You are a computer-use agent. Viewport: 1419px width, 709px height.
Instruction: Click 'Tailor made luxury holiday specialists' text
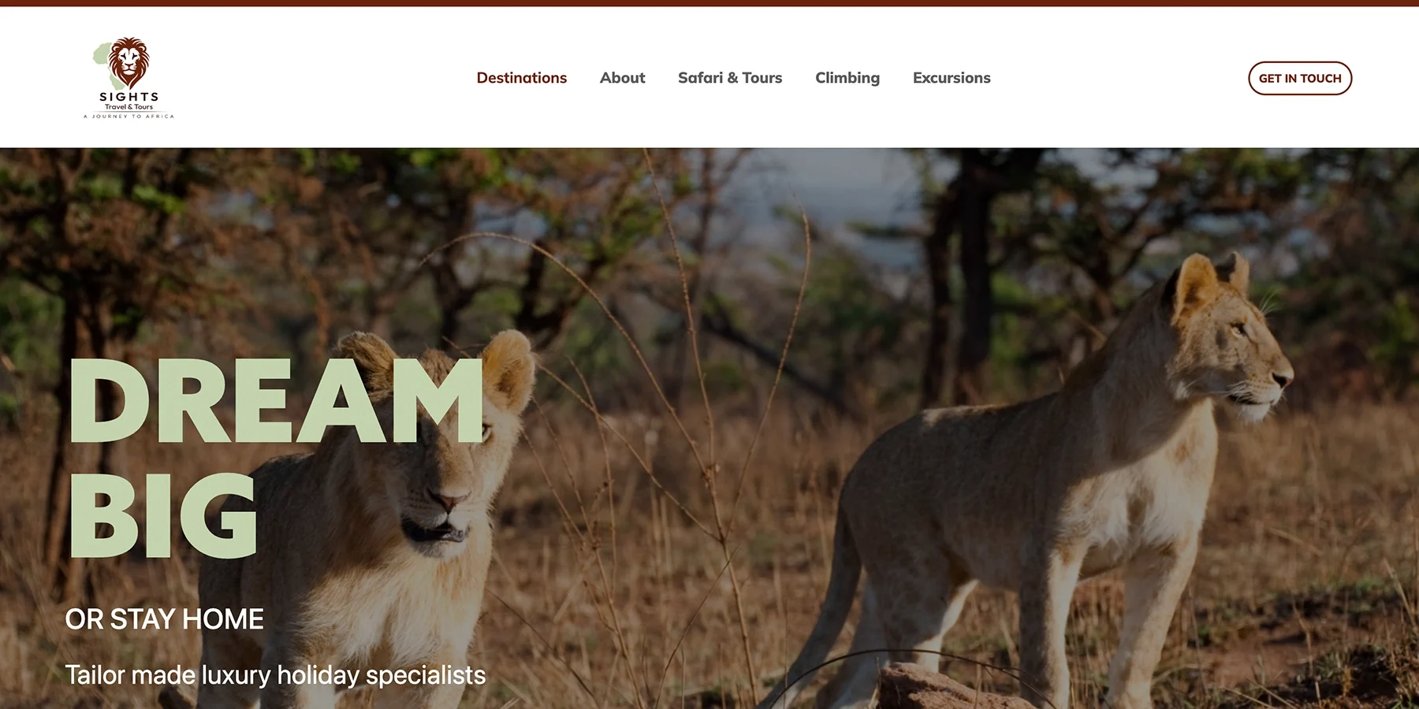coord(275,675)
